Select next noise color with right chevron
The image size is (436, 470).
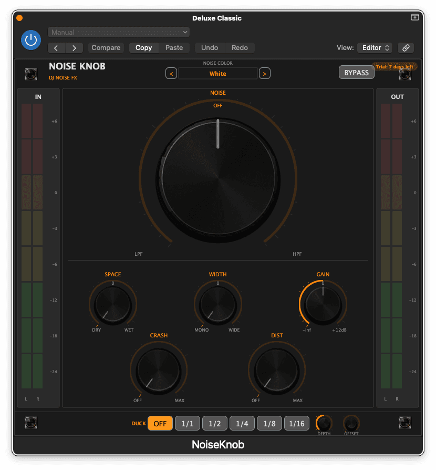265,74
